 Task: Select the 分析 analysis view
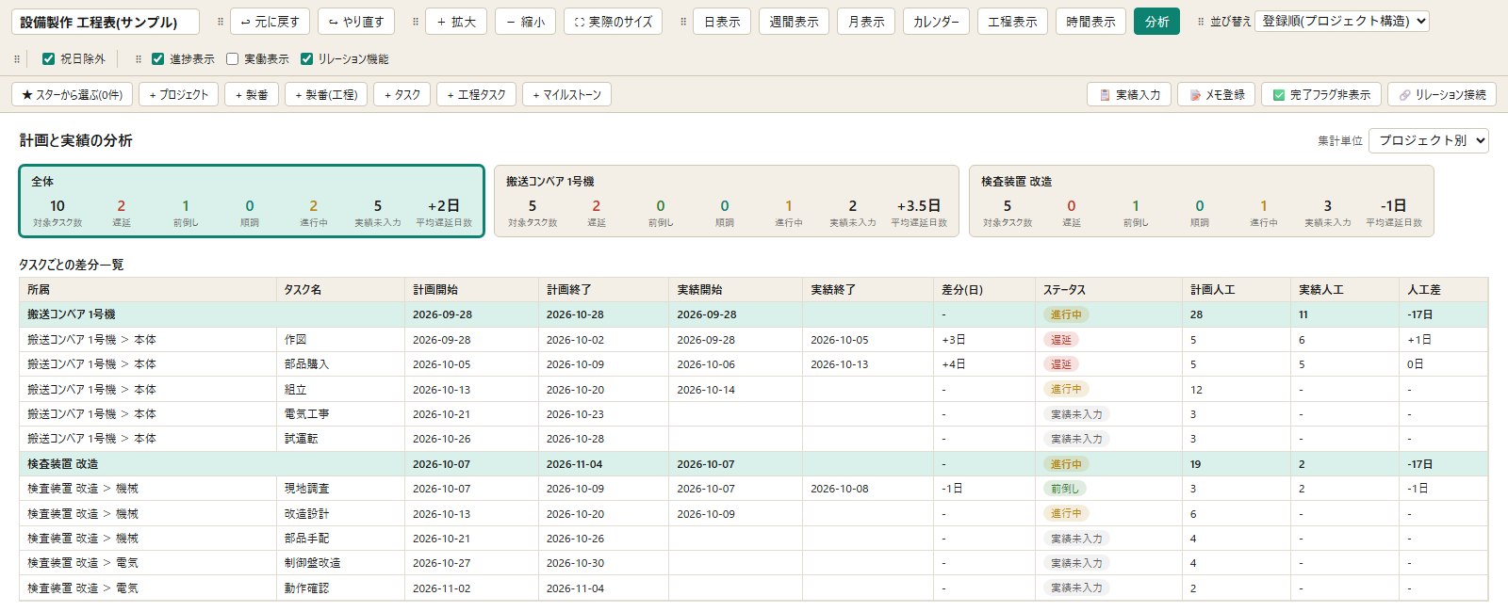pos(1157,22)
